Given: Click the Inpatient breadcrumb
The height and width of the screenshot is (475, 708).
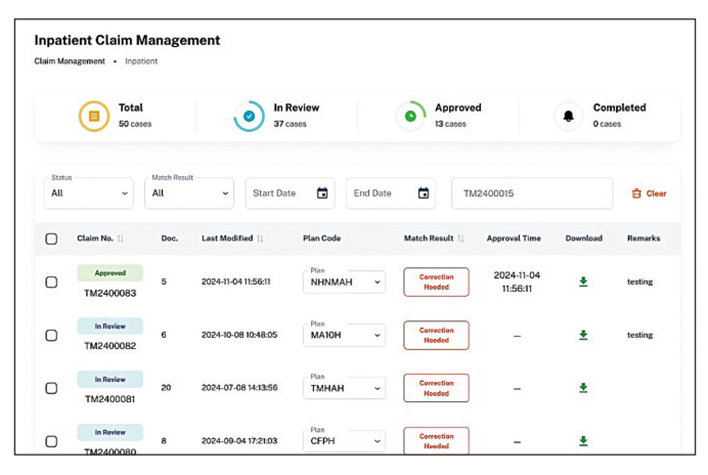Looking at the screenshot, I should click(141, 61).
